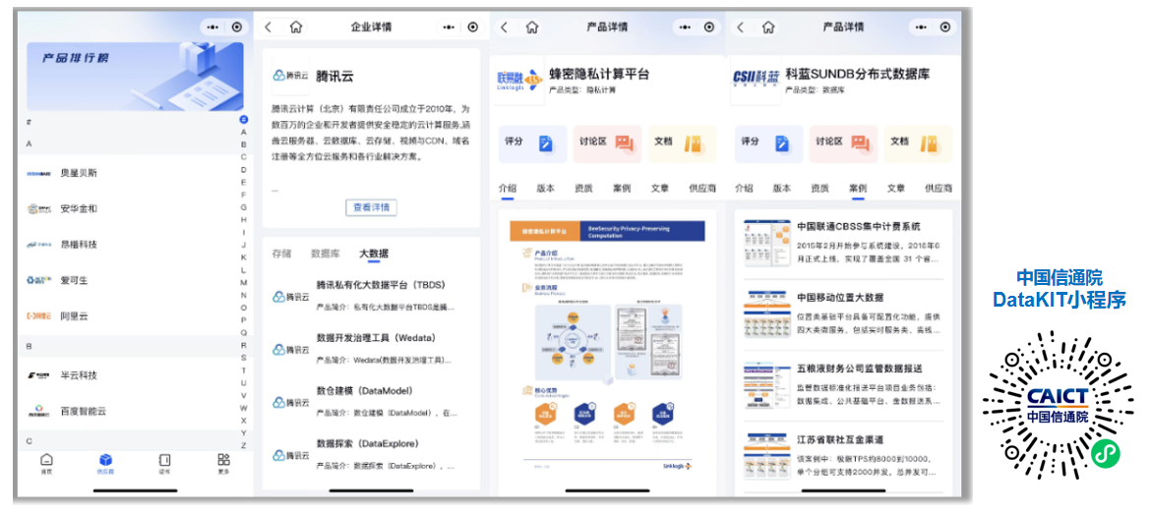Open 文档 for 蜂密隐私计算平台
The height and width of the screenshot is (511, 1151).
[x=682, y=142]
